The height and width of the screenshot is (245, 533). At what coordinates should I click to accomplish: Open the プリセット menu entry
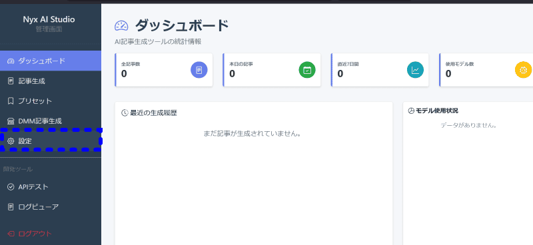pyautogui.click(x=51, y=101)
